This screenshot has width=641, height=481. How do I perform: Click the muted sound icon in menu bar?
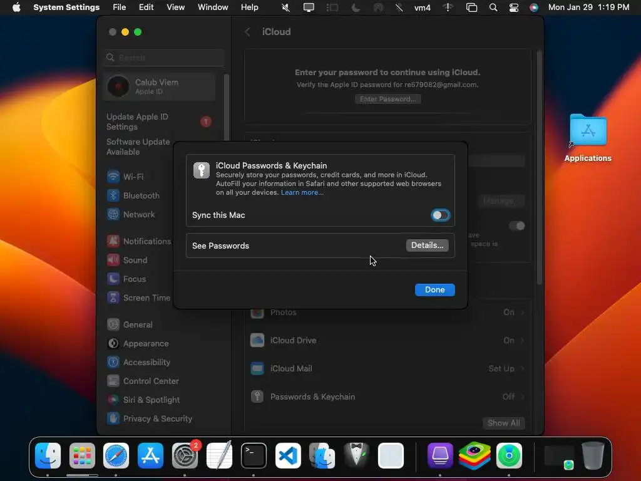285,8
